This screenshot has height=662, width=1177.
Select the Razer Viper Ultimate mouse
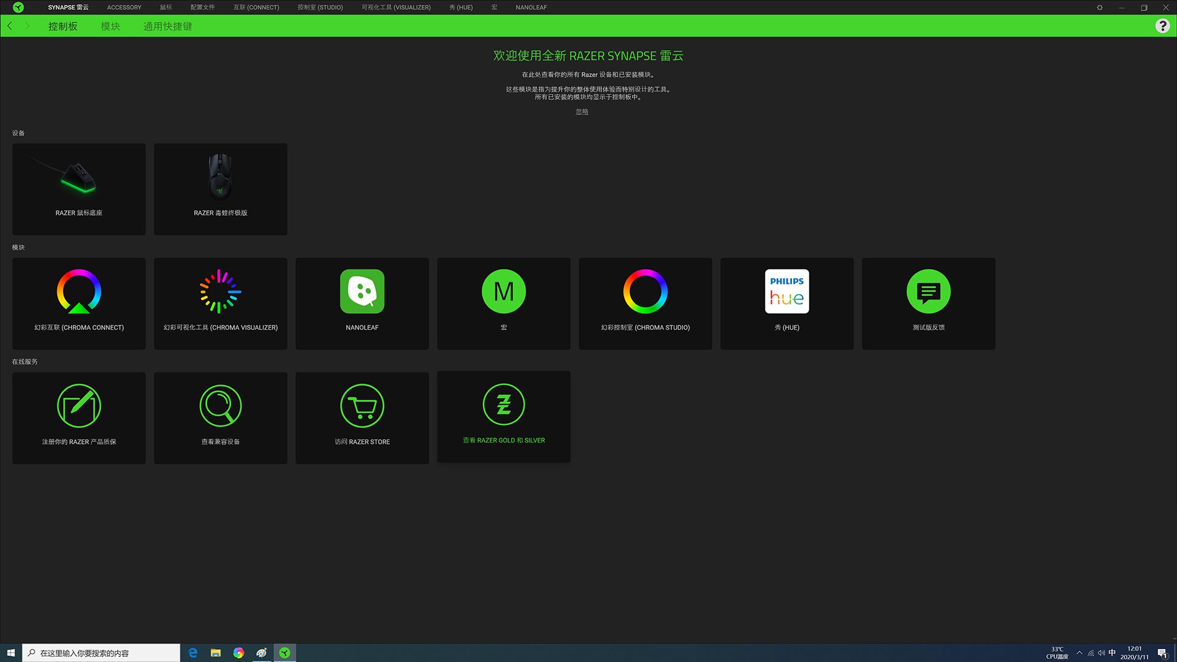coord(221,189)
